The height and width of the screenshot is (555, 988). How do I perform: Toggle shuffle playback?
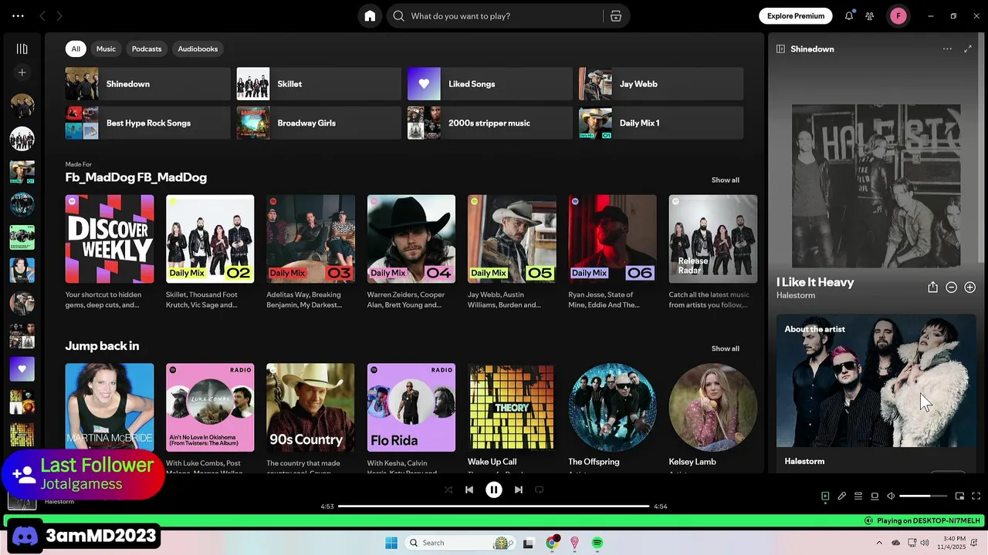pyautogui.click(x=448, y=489)
